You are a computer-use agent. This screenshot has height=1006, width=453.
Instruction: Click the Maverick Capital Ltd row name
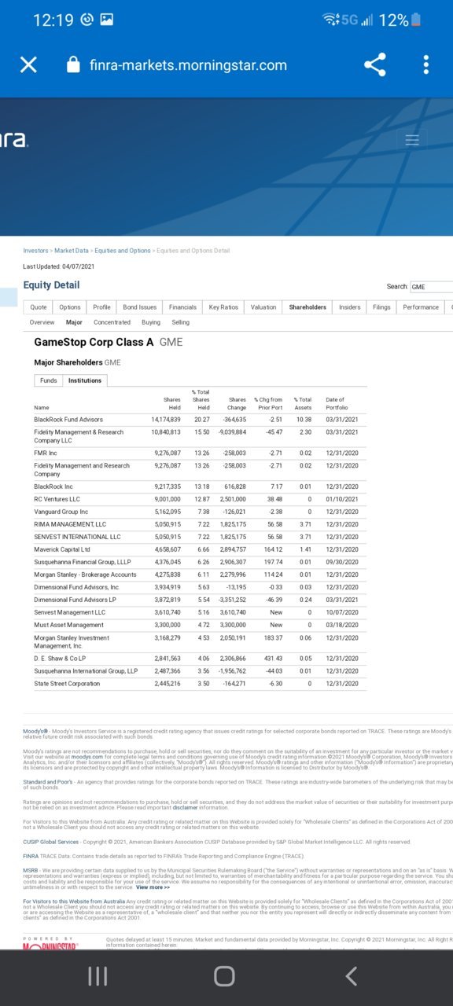(x=62, y=549)
